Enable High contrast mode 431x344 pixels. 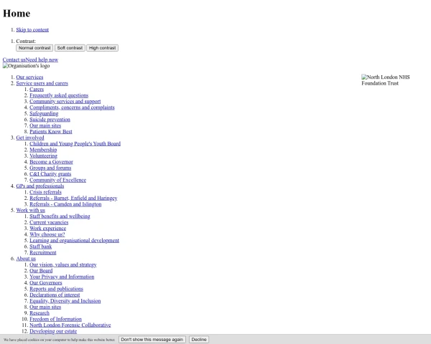[x=102, y=48]
